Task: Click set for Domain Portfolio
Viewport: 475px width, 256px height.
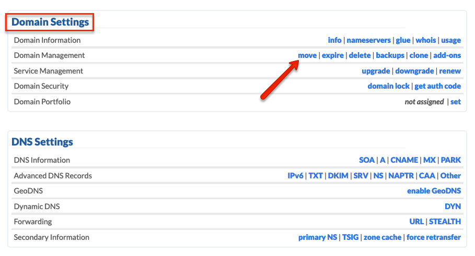Action: (x=455, y=102)
